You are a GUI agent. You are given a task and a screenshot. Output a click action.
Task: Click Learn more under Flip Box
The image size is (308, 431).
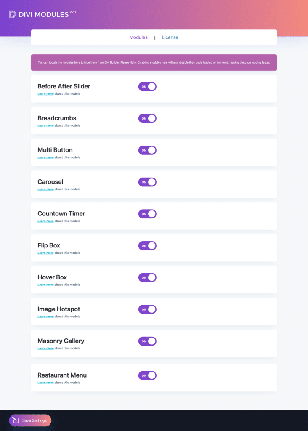pos(45,253)
